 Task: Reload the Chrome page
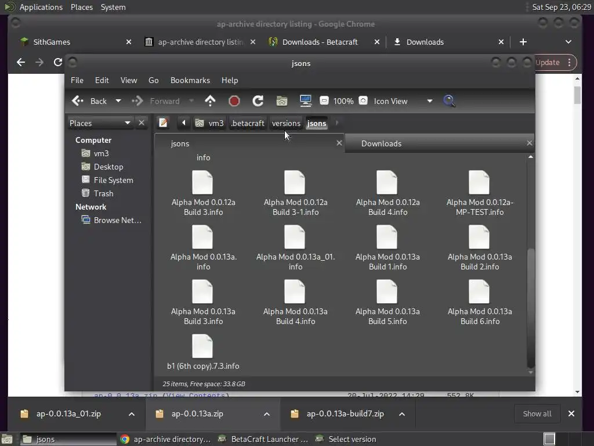point(57,62)
